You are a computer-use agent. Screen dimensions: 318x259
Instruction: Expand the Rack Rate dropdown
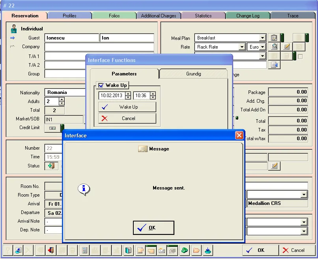tap(242, 47)
